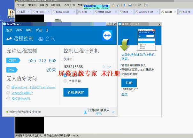Open the partner ID dropdown arrow
Viewport: 193px width, 138px height.
pyautogui.click(x=110, y=67)
